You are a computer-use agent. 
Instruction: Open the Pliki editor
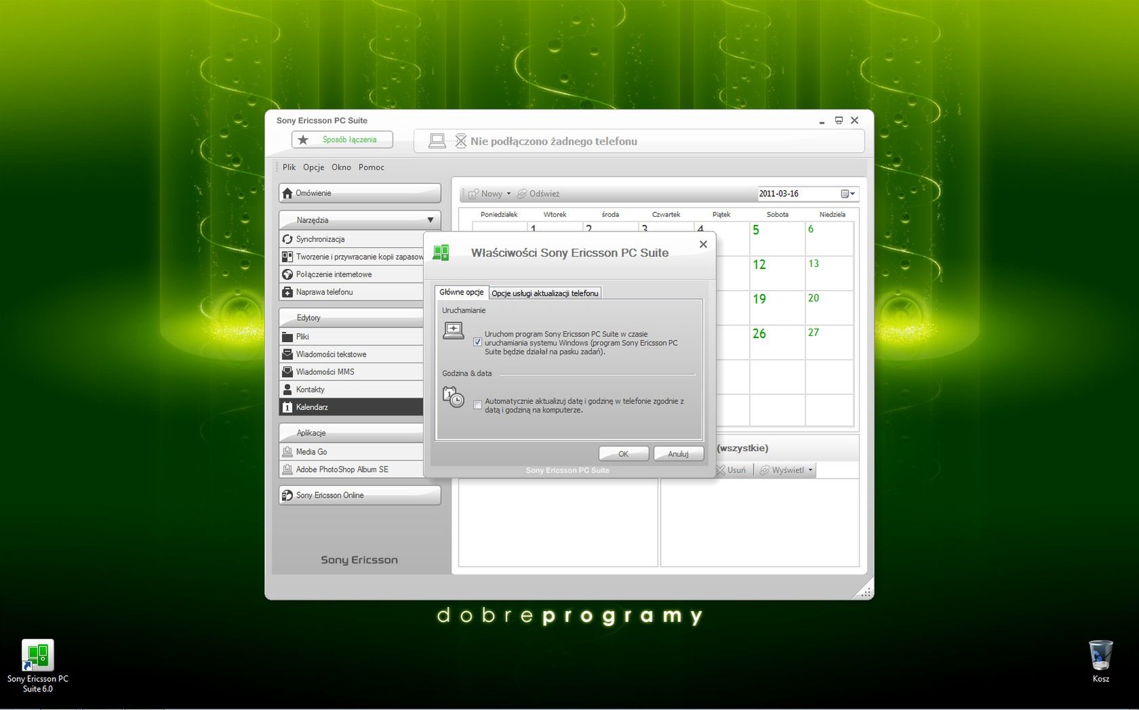click(351, 337)
